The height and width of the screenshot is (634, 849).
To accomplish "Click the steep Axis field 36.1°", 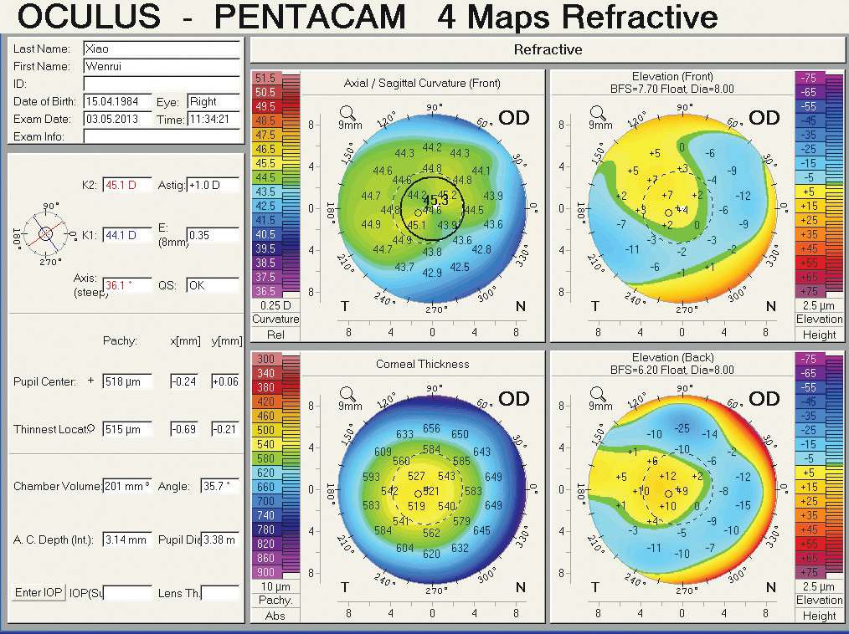I will pos(127,285).
